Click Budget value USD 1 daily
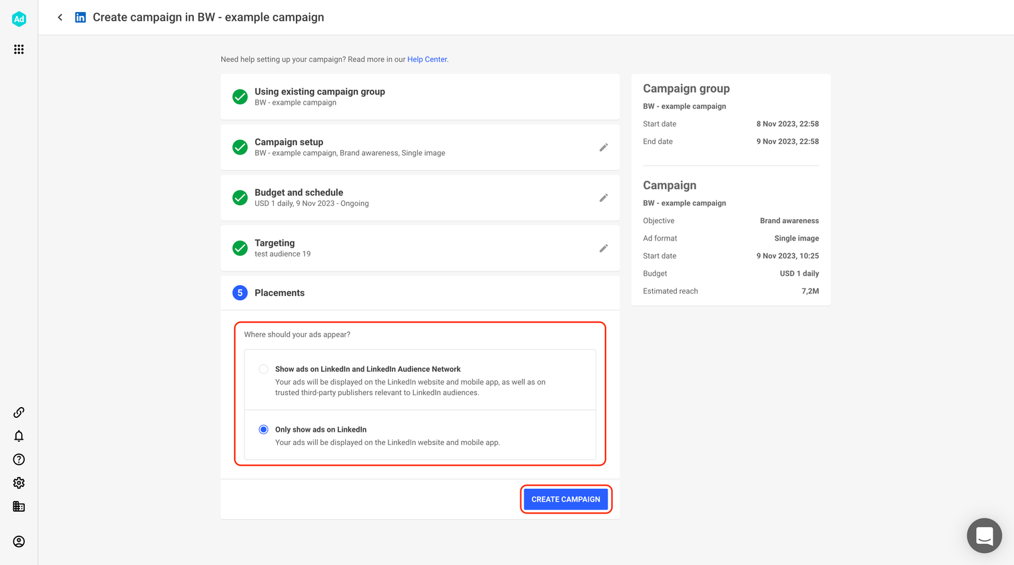Screen dimensions: 1014x565 [x=799, y=274]
